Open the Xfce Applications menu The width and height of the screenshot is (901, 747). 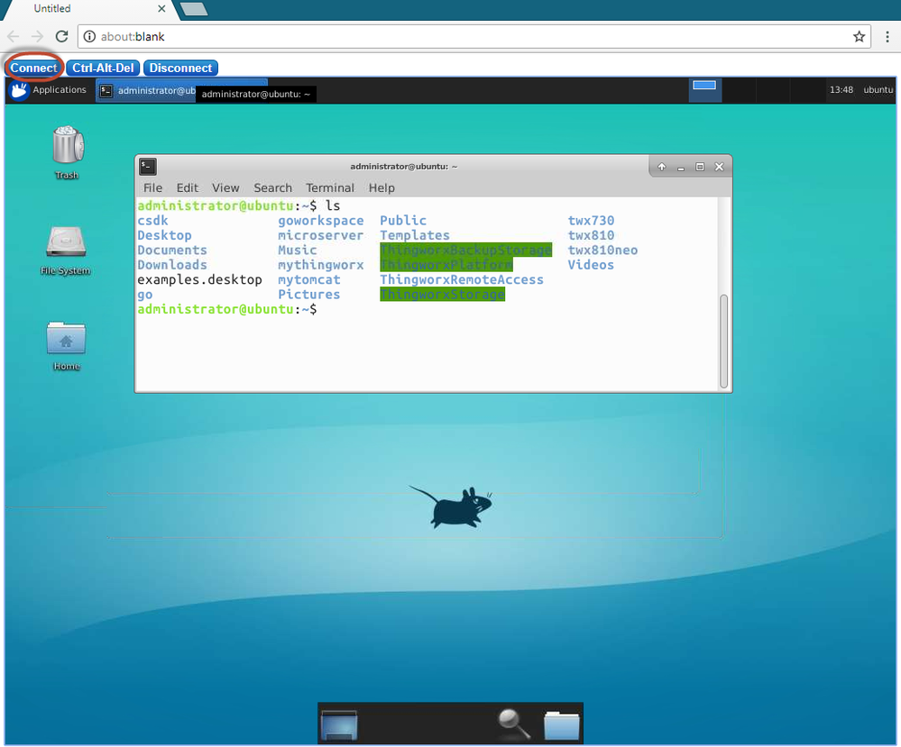coord(48,90)
